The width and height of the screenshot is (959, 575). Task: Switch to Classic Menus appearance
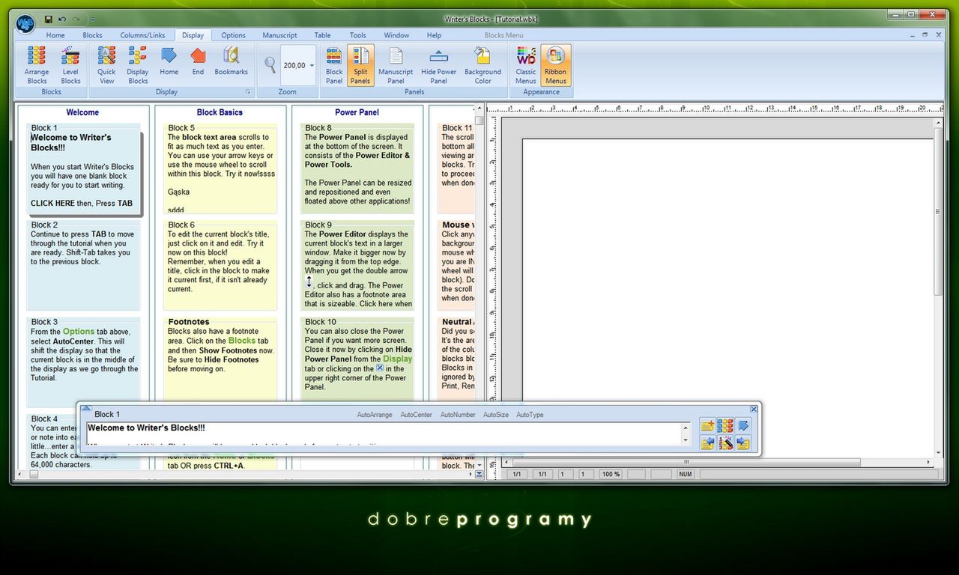click(x=526, y=65)
